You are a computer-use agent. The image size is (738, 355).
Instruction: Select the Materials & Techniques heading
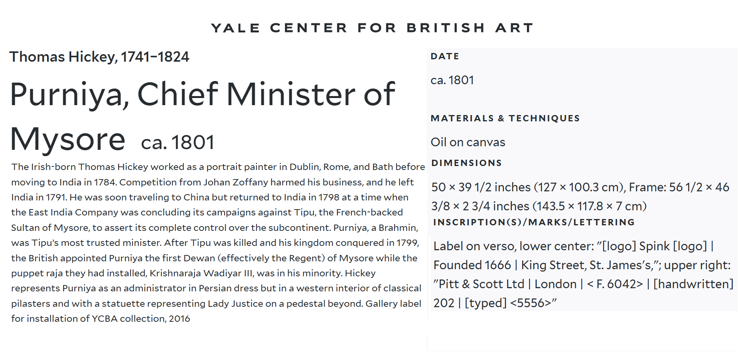point(505,119)
